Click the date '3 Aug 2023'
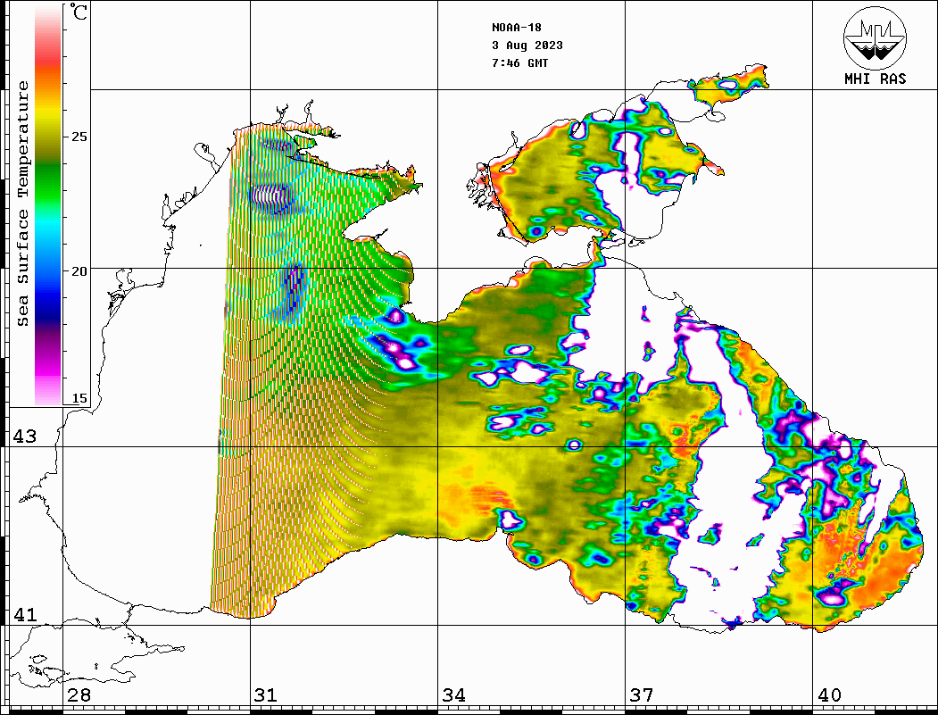The height and width of the screenshot is (715, 938). click(x=527, y=46)
